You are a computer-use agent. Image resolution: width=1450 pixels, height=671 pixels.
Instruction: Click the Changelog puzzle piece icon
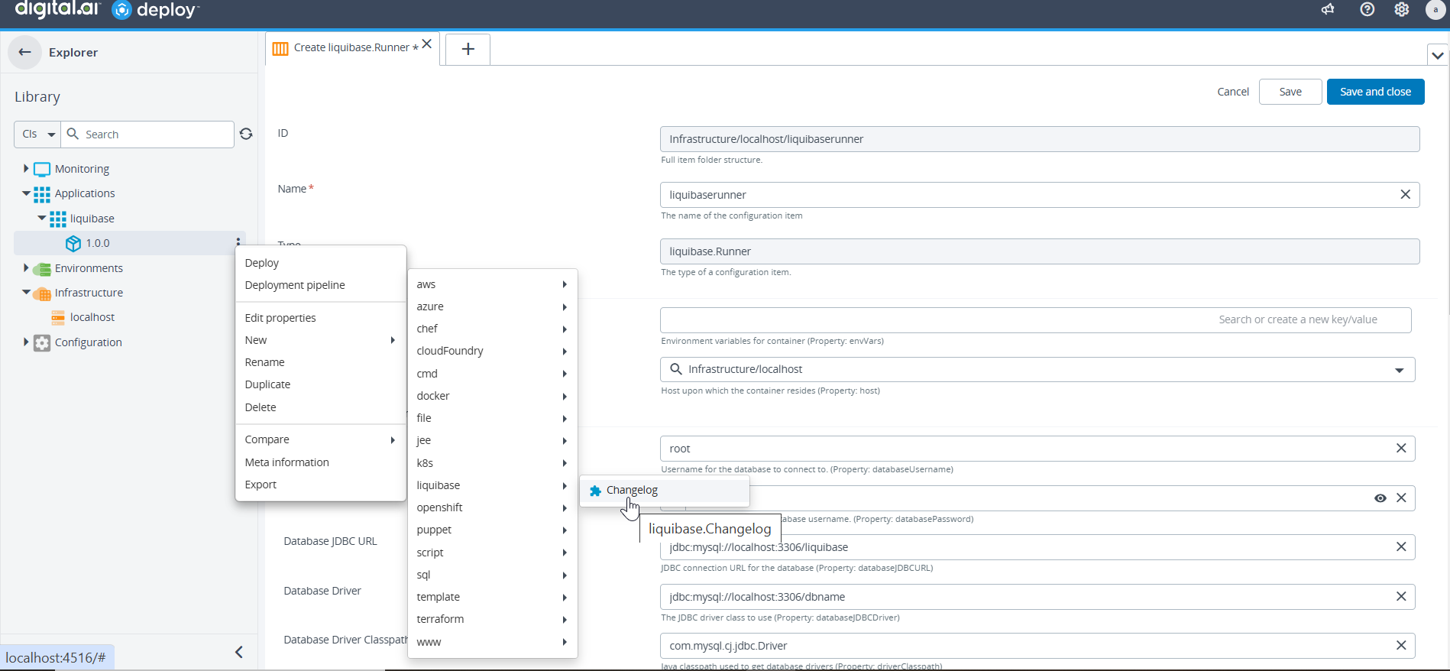pos(596,491)
